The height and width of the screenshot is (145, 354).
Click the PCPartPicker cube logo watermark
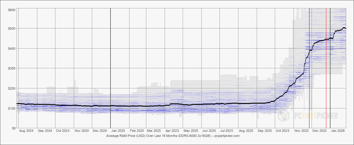(x=284, y=115)
